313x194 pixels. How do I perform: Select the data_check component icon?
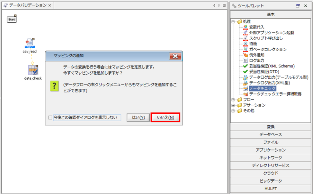click(x=33, y=70)
